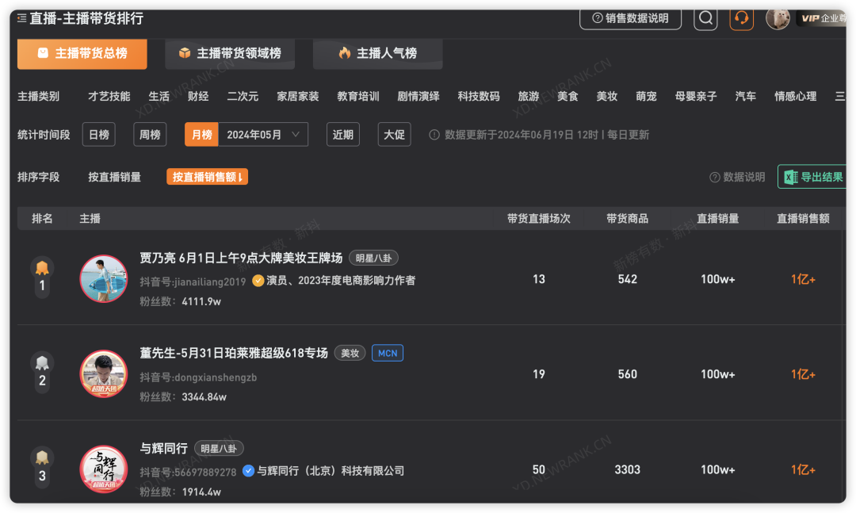Click 542 products value for 贾乃亮
Viewport: 856px width, 513px height.
(x=627, y=279)
